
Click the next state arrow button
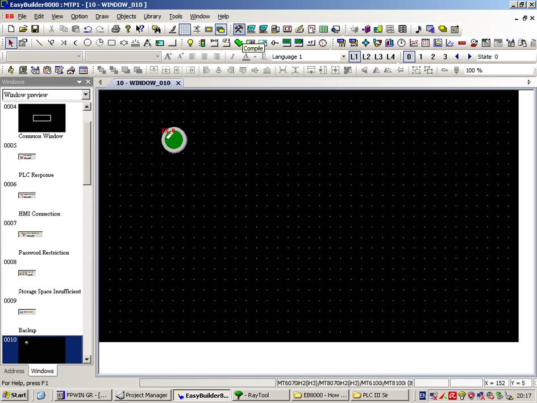tap(469, 57)
